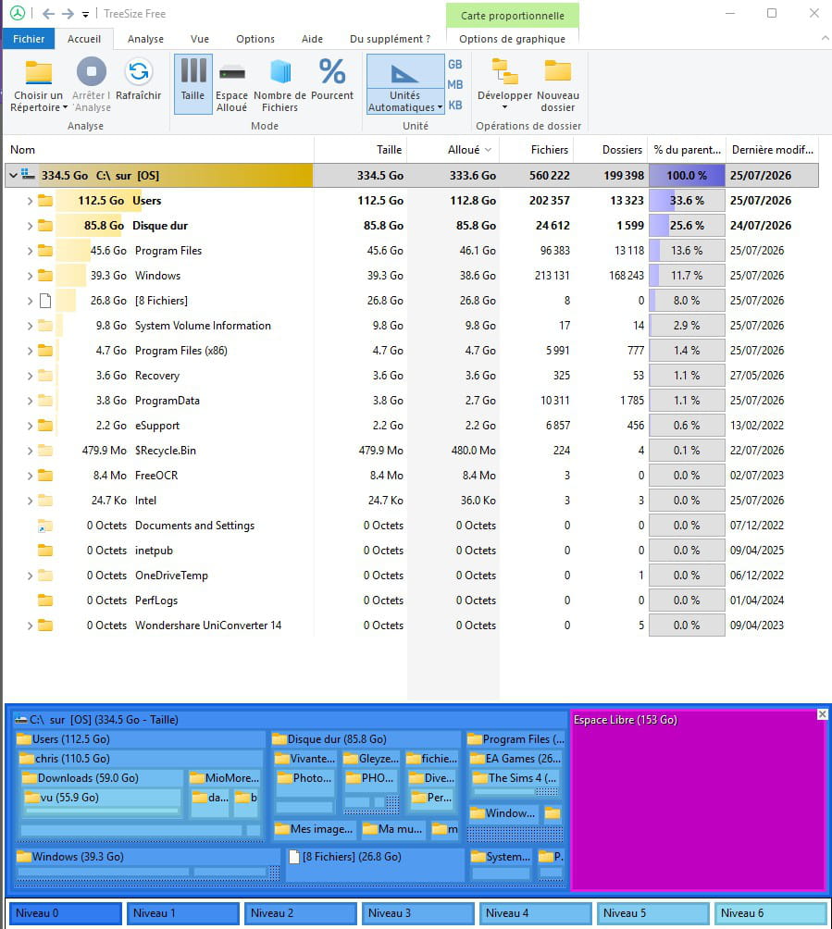Image resolution: width=832 pixels, height=929 pixels.
Task: Create a folder with Nouveau dossier icon
Action: point(558,71)
